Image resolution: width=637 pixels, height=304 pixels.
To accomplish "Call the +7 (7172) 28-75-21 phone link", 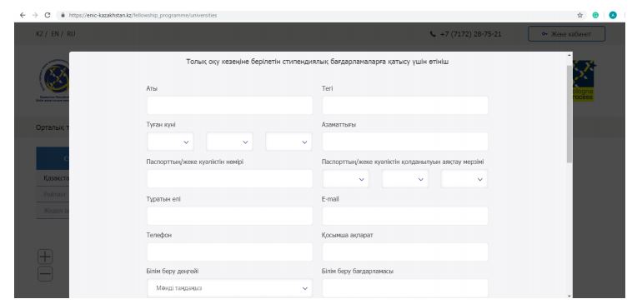I will (x=470, y=34).
